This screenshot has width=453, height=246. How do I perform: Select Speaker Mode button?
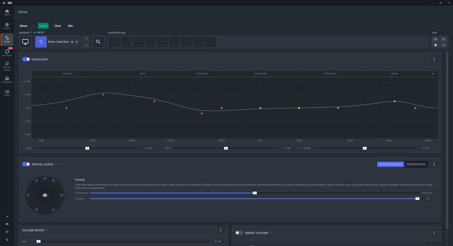pos(416,164)
